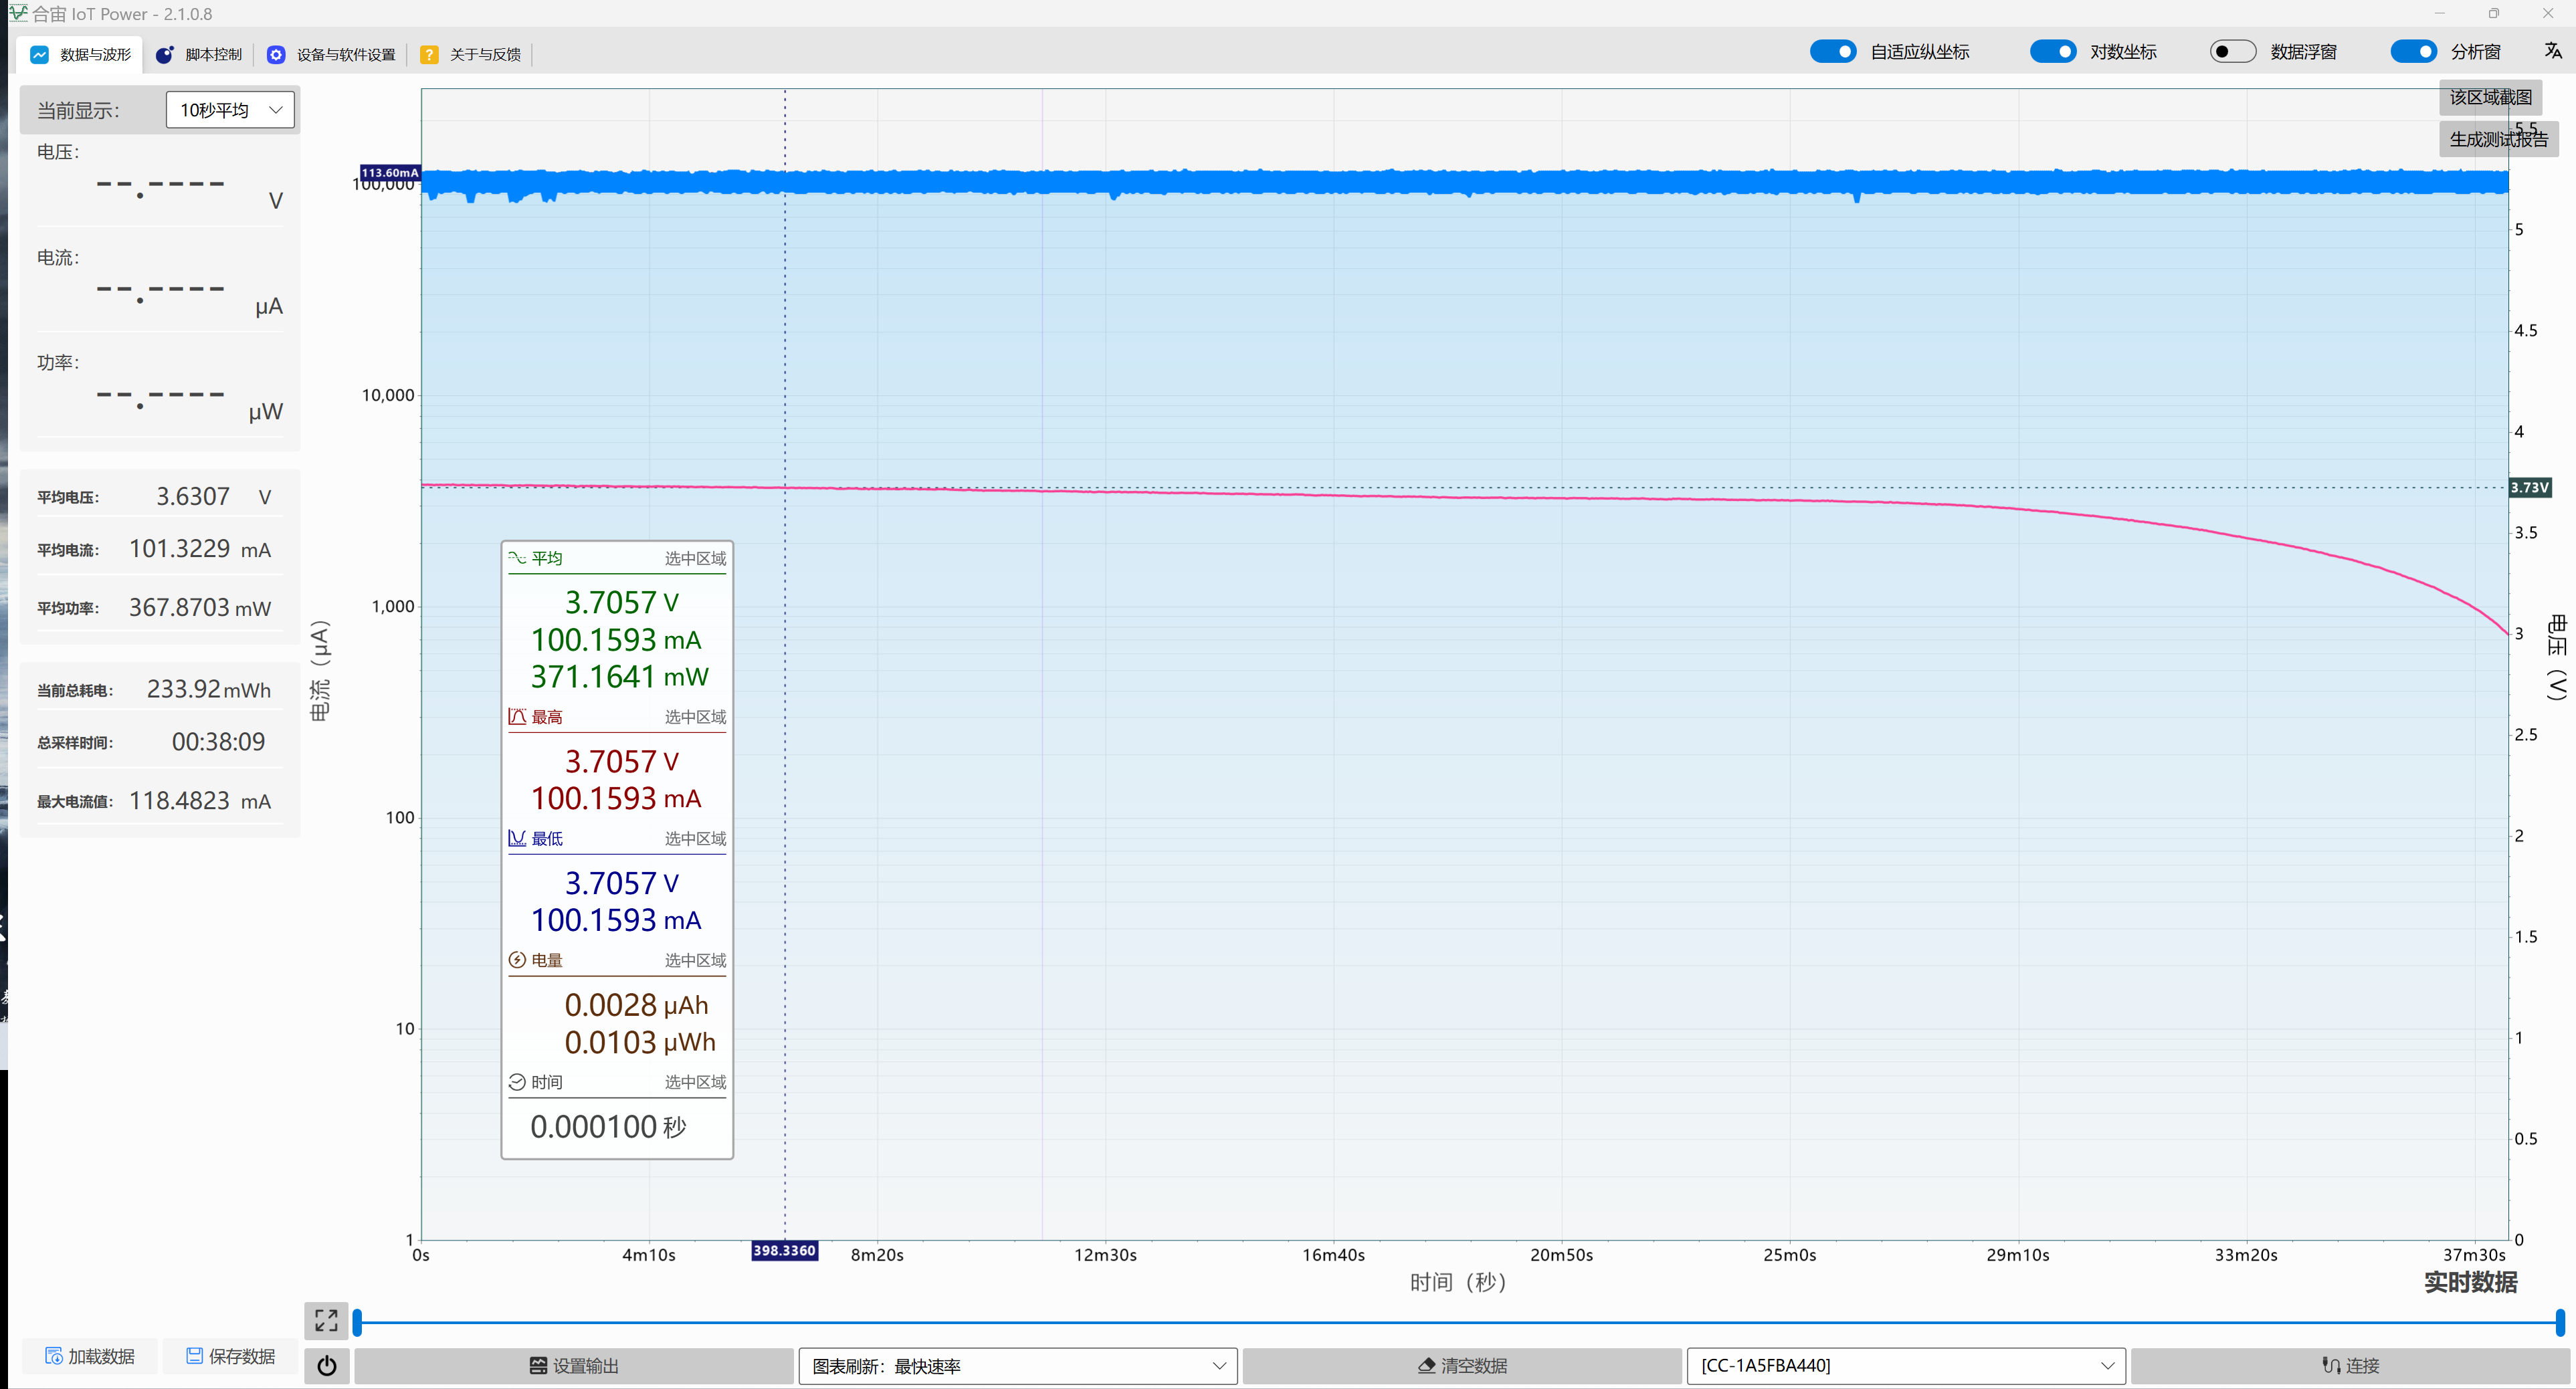Click the script icon beside 脚本控制
Viewport: 2576px width, 1389px height.
pyautogui.click(x=165, y=54)
